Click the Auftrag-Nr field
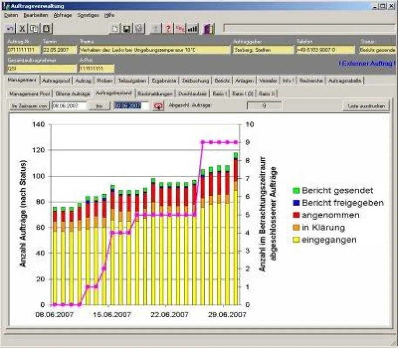The height and width of the screenshot is (348, 398). (24, 50)
